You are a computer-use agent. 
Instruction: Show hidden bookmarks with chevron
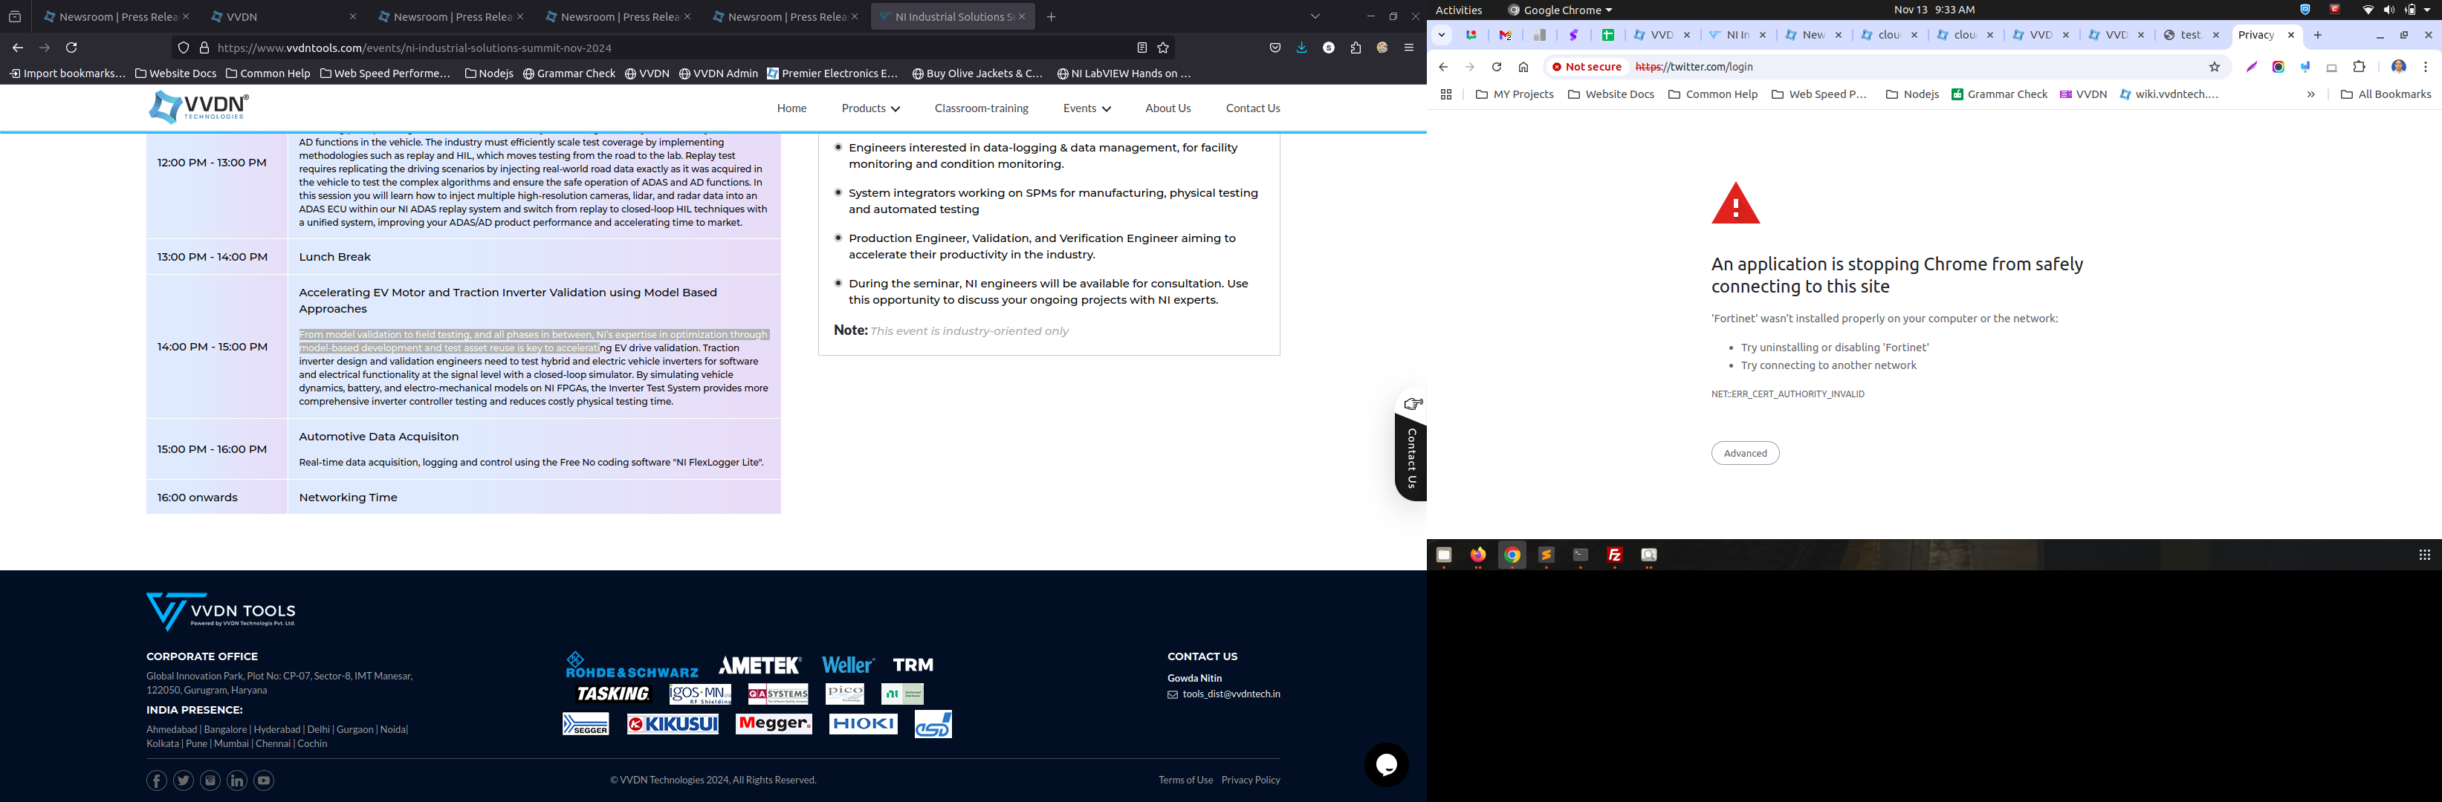pyautogui.click(x=2310, y=95)
